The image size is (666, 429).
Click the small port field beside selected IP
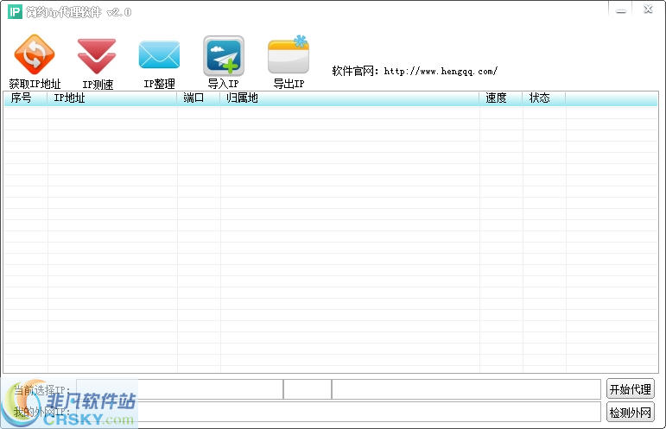[x=308, y=389]
